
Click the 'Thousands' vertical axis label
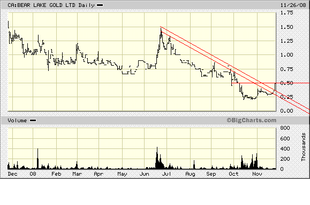304,147
